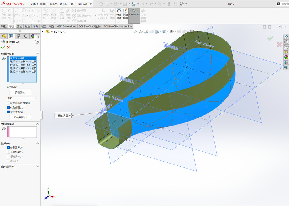
Task: Open the 视图(V) menu
Action: [x=53, y=4]
